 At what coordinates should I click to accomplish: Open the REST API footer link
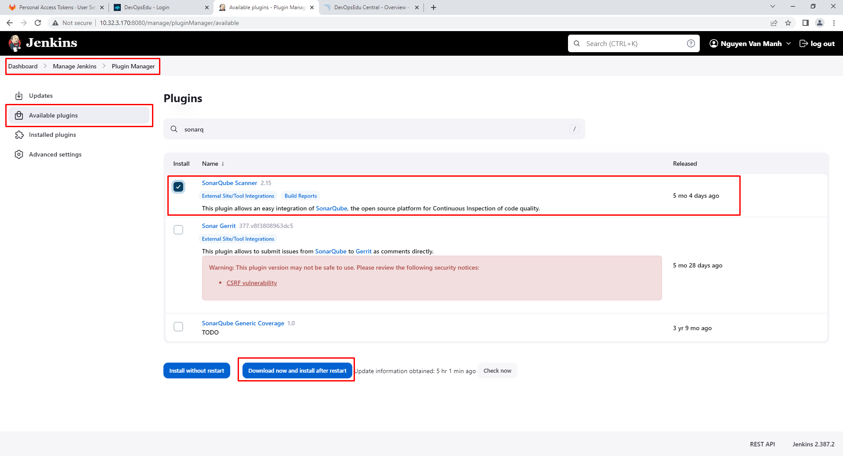pyautogui.click(x=763, y=444)
